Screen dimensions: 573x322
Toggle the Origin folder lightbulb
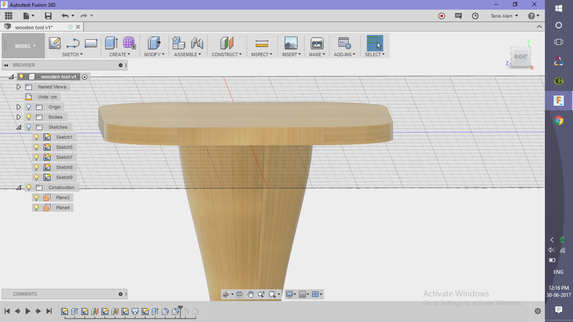[x=29, y=107]
